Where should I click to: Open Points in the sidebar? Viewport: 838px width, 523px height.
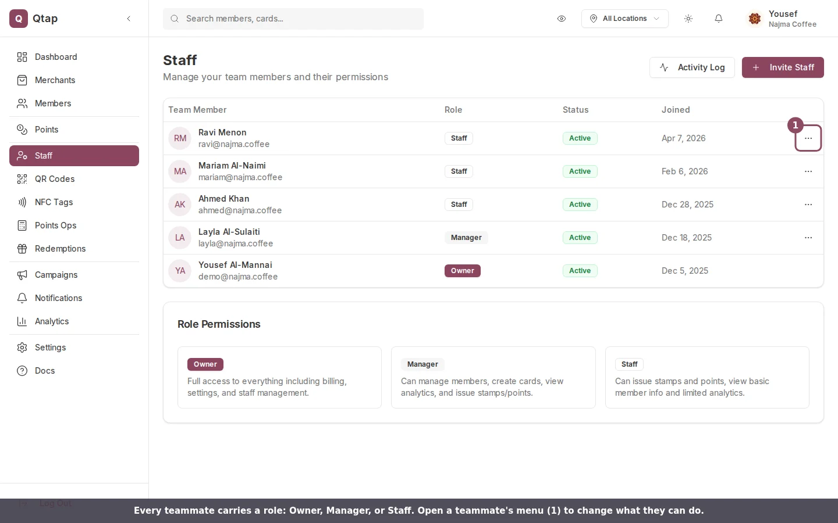(x=74, y=130)
